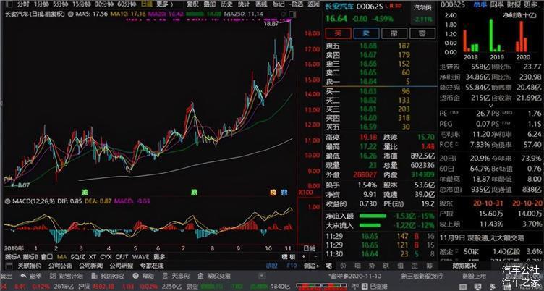This screenshot has width=544, height=291.
Task: Click the 标记 mark tool
Action: [279, 4]
